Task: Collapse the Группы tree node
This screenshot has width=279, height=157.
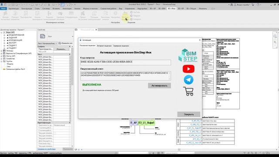Action: 1,61
